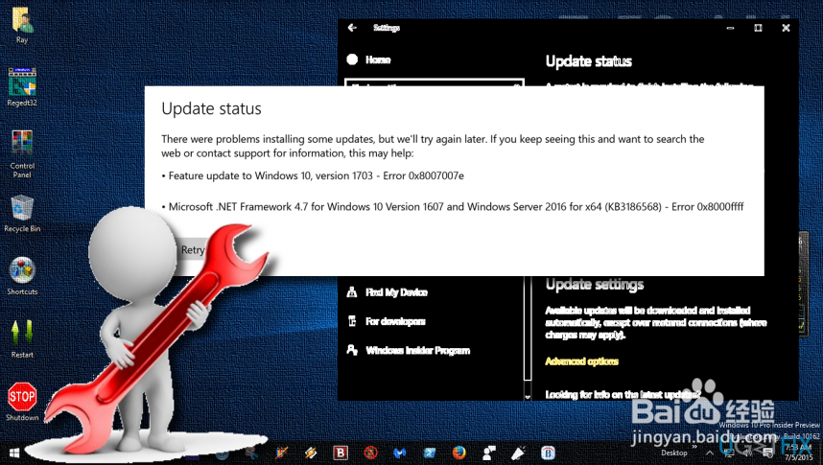823x465 pixels.
Task: Open the orange-striped taskbar icon left of red B
Action: (x=311, y=453)
